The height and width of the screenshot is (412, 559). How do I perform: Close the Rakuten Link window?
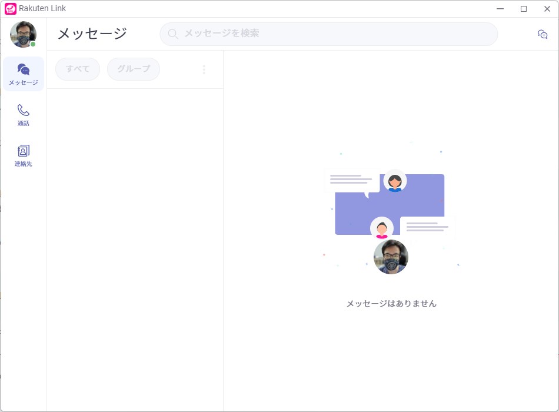(547, 9)
